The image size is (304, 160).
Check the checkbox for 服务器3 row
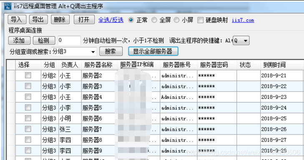(28, 86)
